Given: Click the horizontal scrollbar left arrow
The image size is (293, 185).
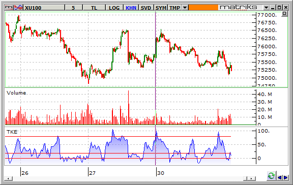Looking at the screenshot, I should pyautogui.click(x=9, y=179).
